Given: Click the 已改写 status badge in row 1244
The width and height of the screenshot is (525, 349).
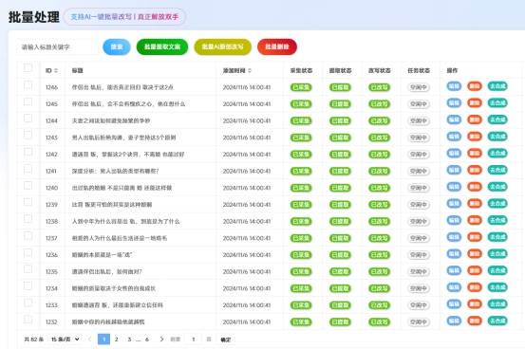Looking at the screenshot, I should [379, 120].
